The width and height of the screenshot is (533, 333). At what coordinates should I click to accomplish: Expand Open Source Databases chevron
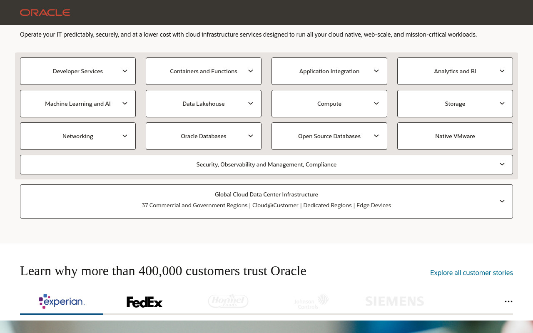376,136
